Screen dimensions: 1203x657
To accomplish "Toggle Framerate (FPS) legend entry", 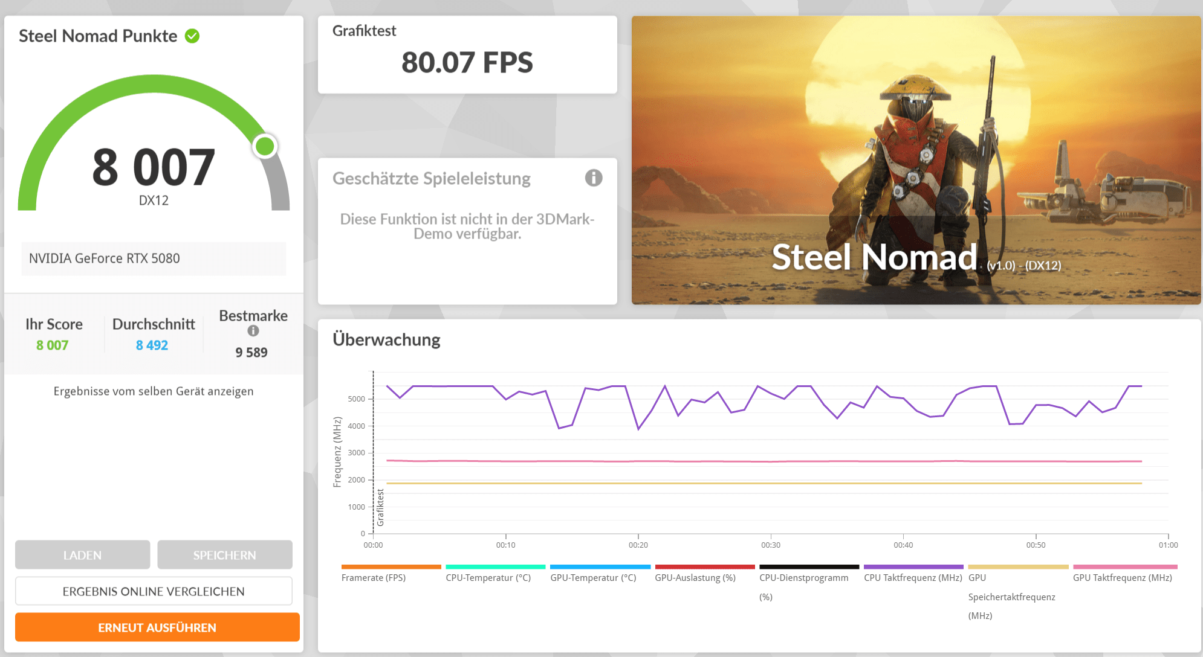I will 373,578.
